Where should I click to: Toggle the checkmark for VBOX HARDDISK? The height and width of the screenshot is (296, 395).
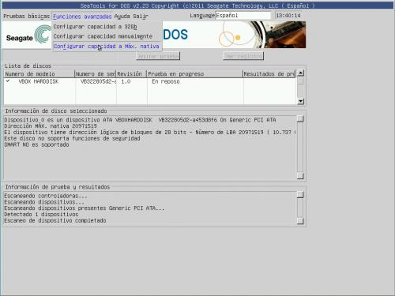pos(8,81)
